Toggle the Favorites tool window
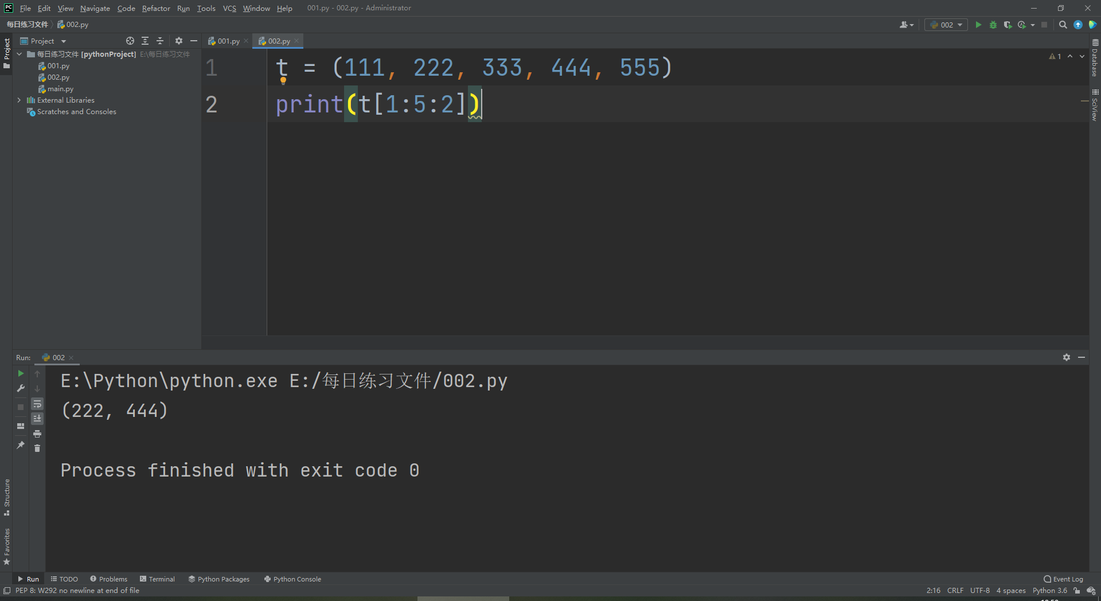1101x601 pixels. (x=6, y=547)
